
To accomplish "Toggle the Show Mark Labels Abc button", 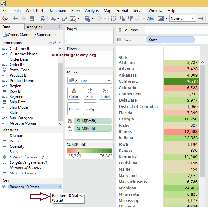I will [151, 19].
